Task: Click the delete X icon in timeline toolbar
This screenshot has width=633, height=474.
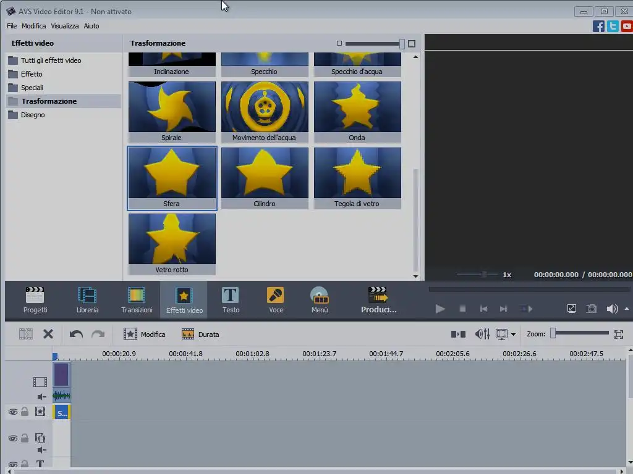Action: pos(48,334)
